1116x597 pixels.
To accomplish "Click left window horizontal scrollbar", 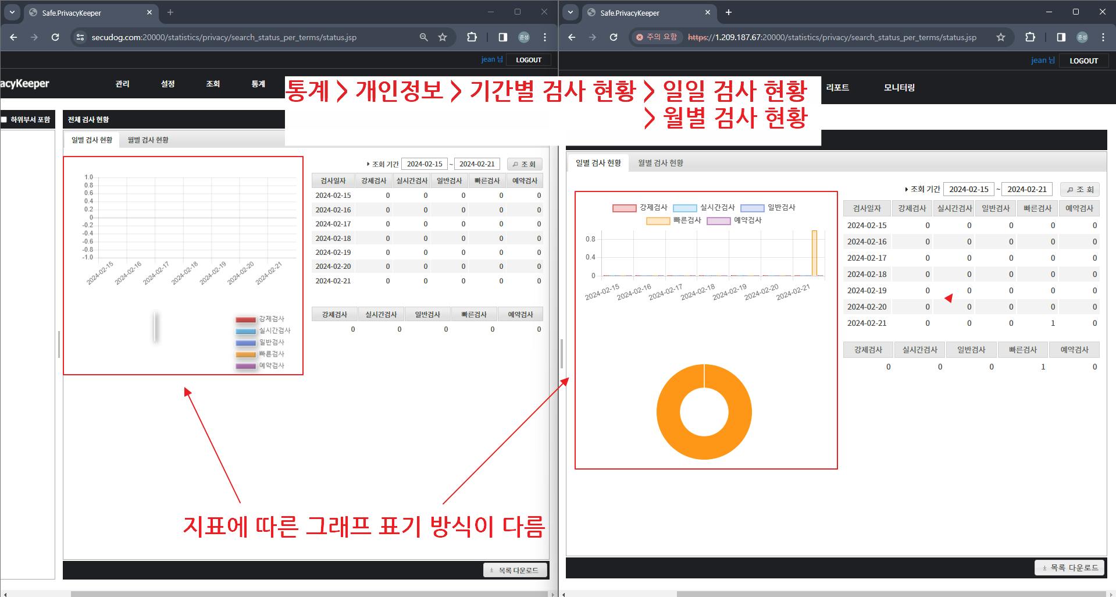I will 308,594.
